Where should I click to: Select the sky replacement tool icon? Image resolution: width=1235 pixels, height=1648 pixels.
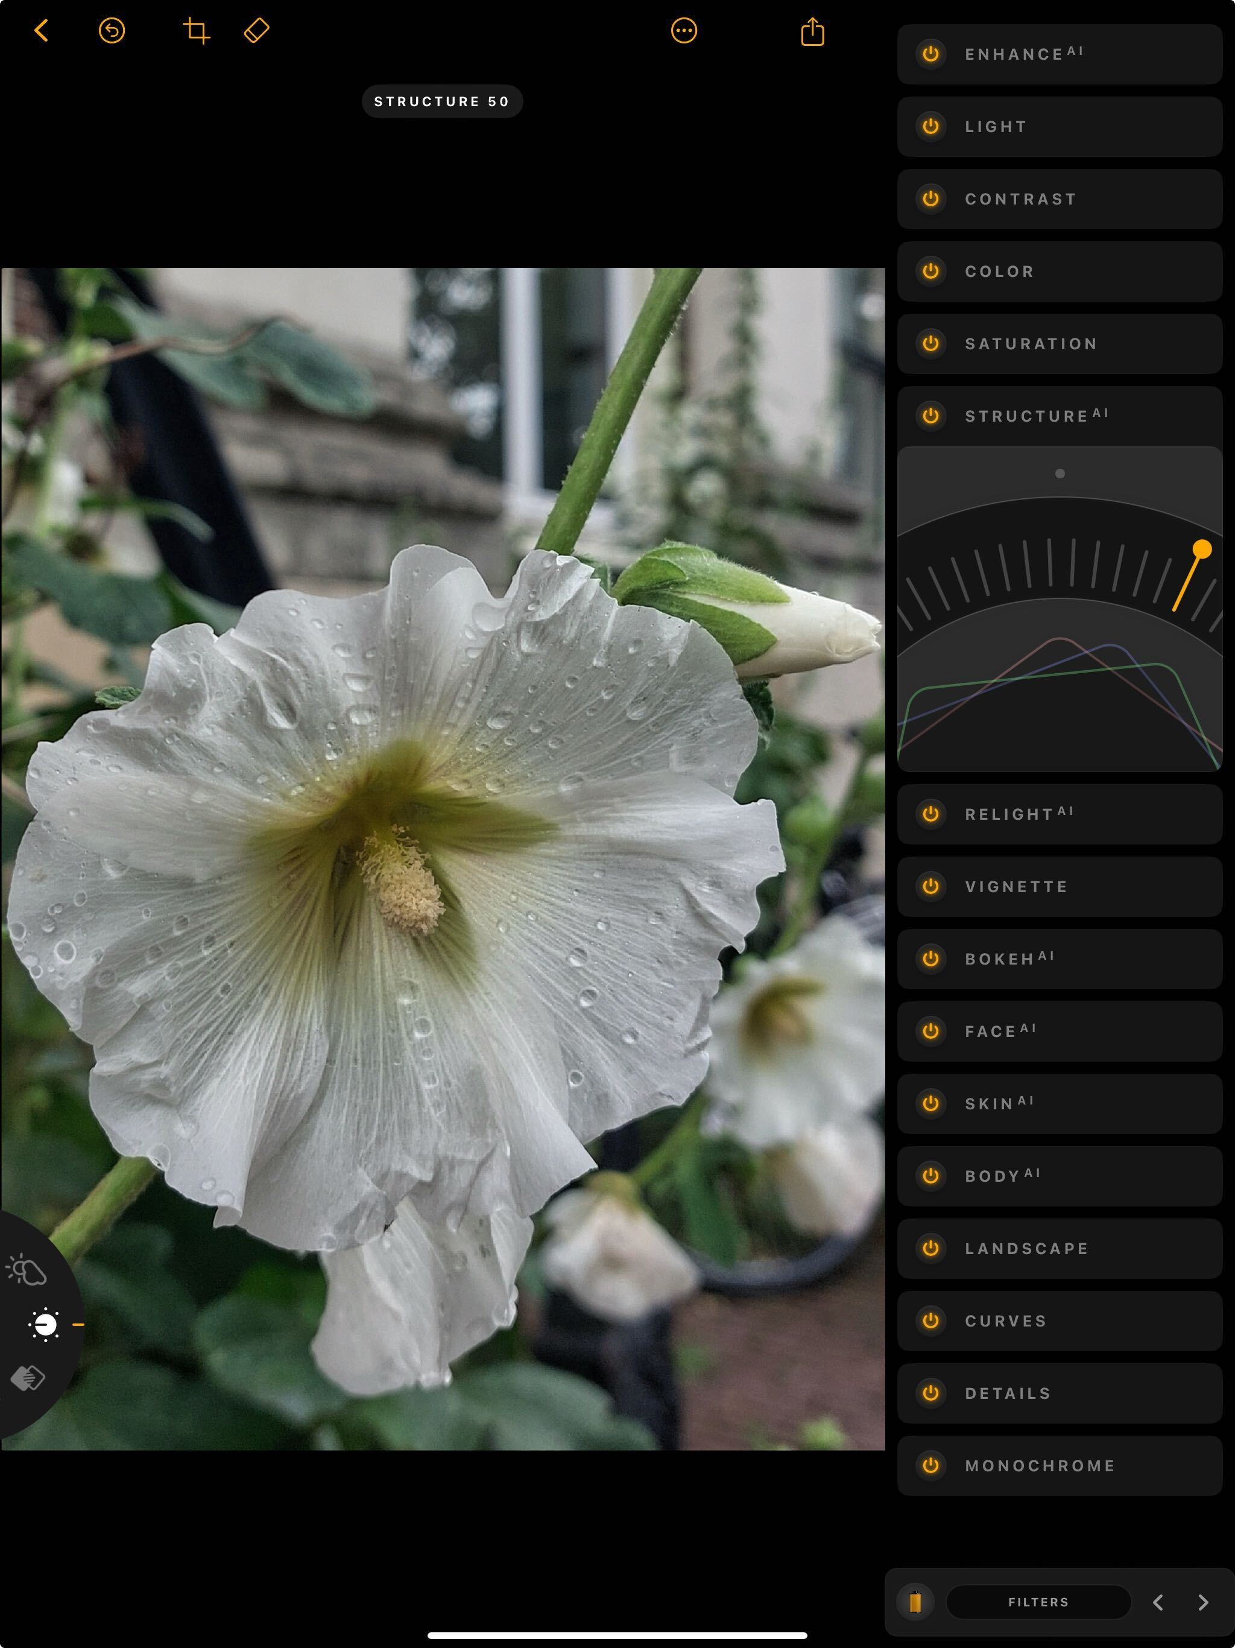click(27, 1270)
